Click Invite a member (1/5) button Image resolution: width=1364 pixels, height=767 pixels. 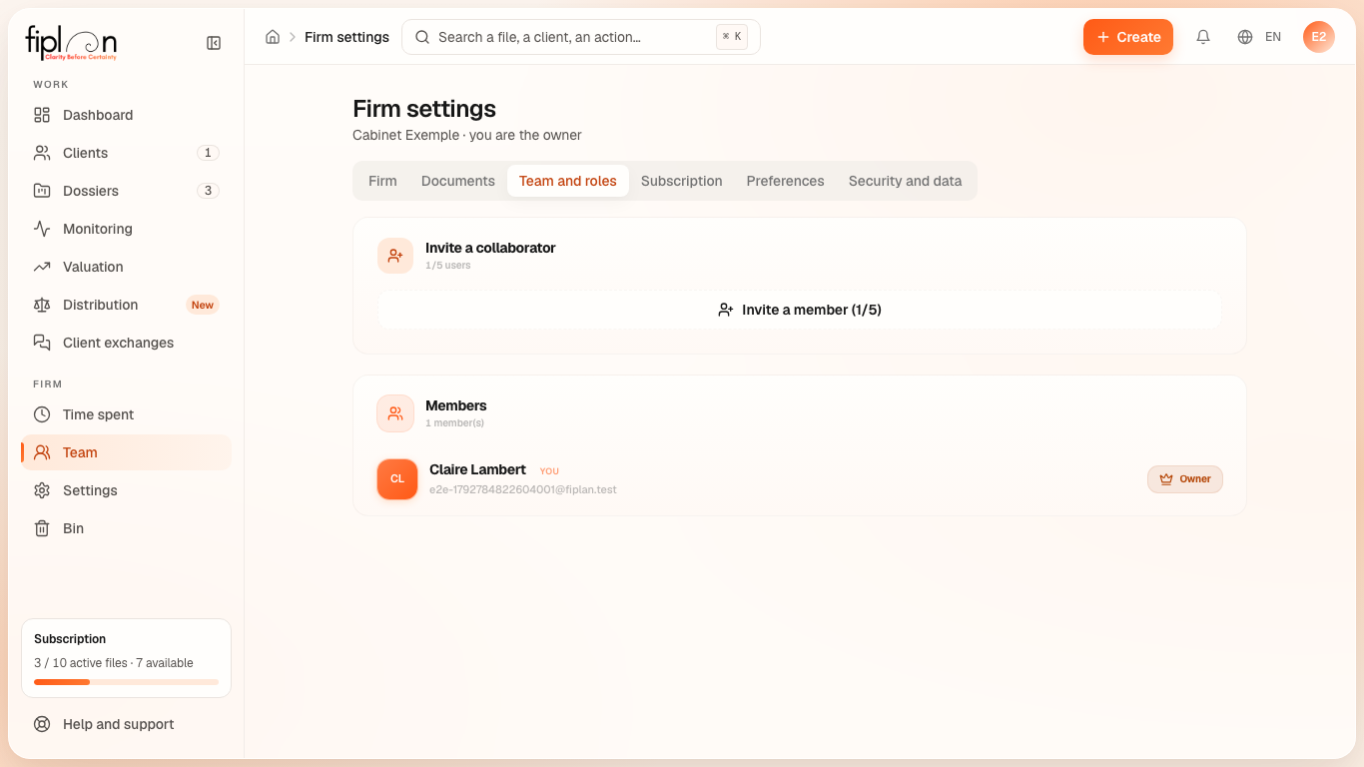[x=800, y=310]
